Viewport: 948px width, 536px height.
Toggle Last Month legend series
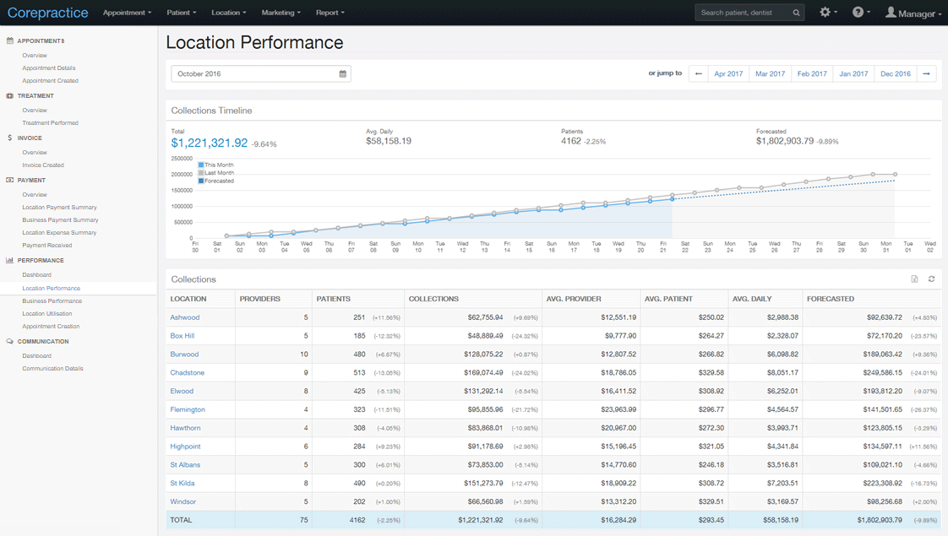coord(215,173)
